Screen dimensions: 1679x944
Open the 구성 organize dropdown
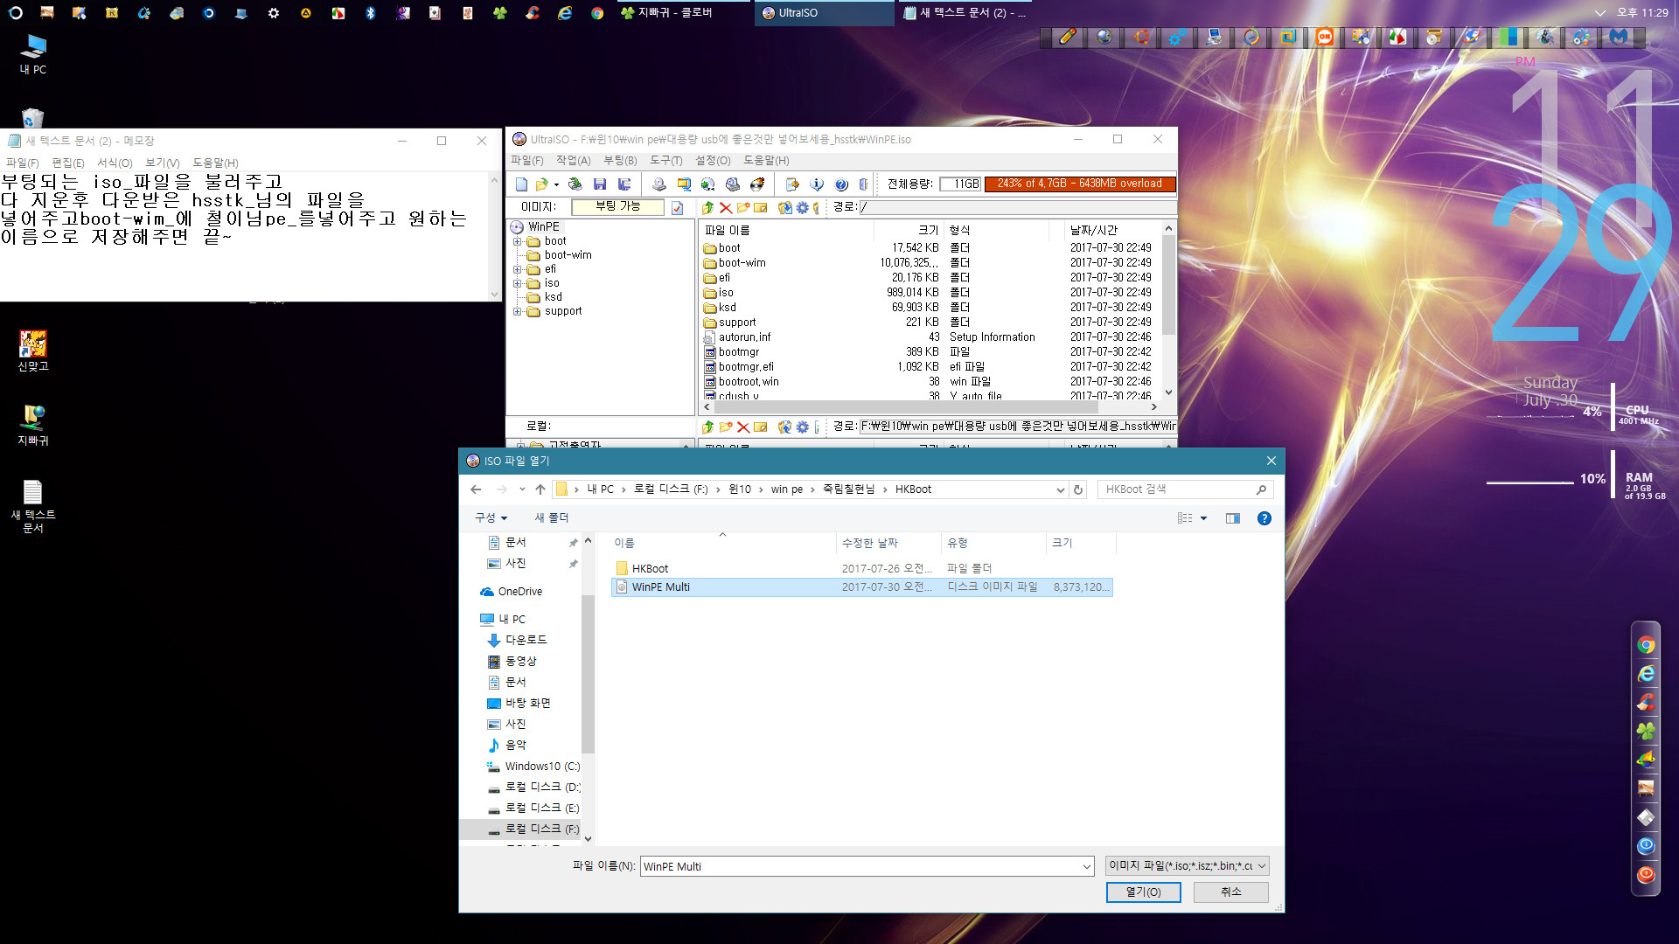click(491, 518)
